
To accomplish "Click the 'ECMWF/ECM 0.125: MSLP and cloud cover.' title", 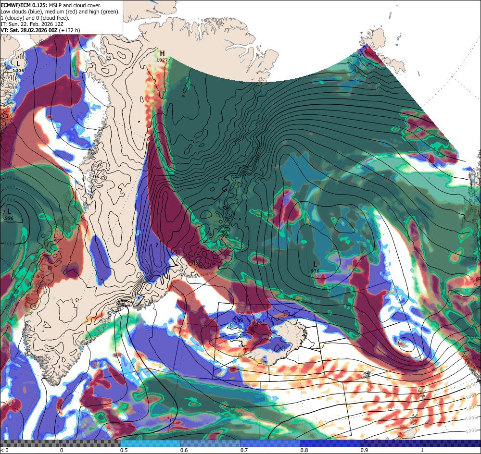I will [51, 5].
